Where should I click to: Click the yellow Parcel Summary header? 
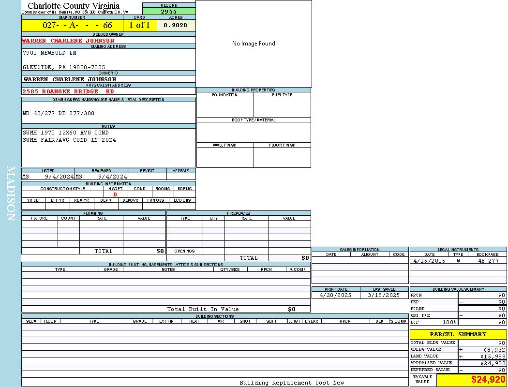(458, 334)
